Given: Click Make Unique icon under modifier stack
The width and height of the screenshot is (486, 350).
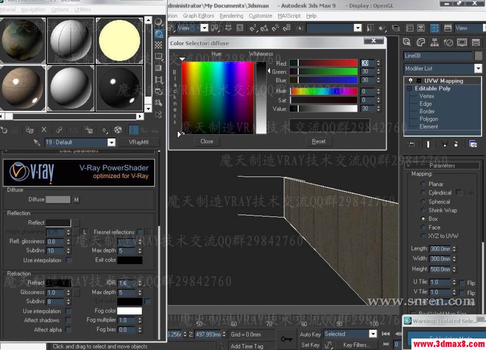Looking at the screenshot, I should (x=444, y=144).
